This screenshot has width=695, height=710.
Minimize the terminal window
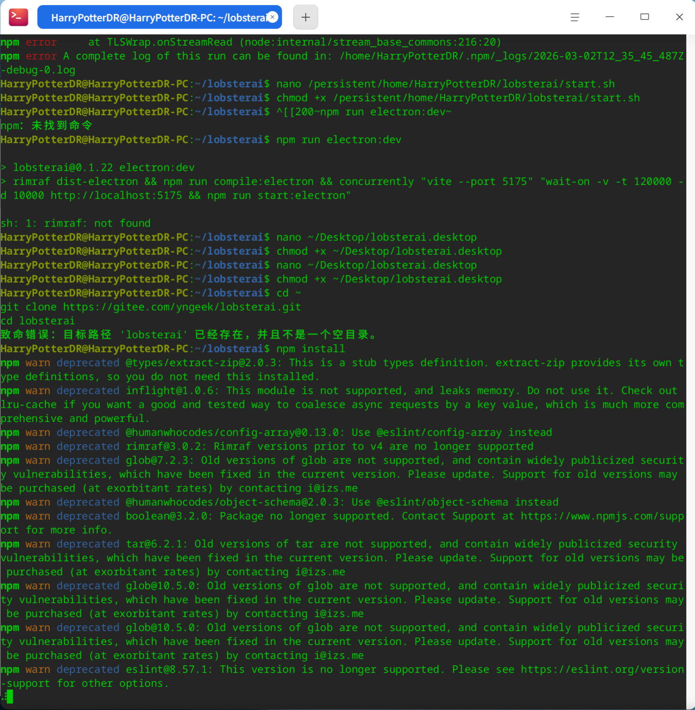(609, 17)
